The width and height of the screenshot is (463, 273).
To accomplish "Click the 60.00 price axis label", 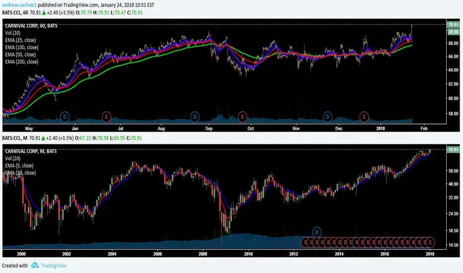I will (x=453, y=98).
